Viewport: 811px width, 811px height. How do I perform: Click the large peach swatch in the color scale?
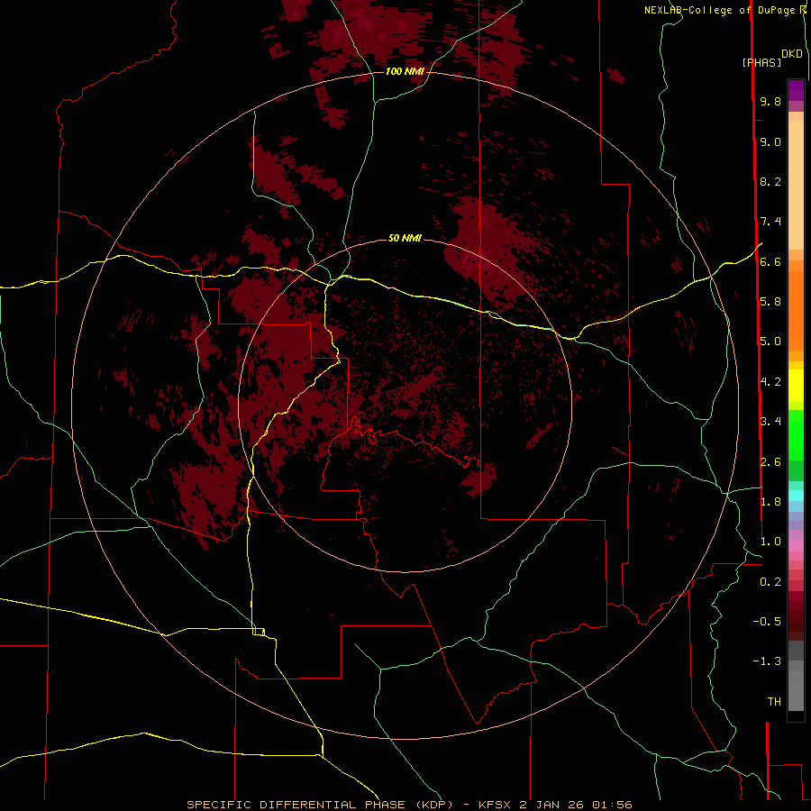click(x=796, y=185)
